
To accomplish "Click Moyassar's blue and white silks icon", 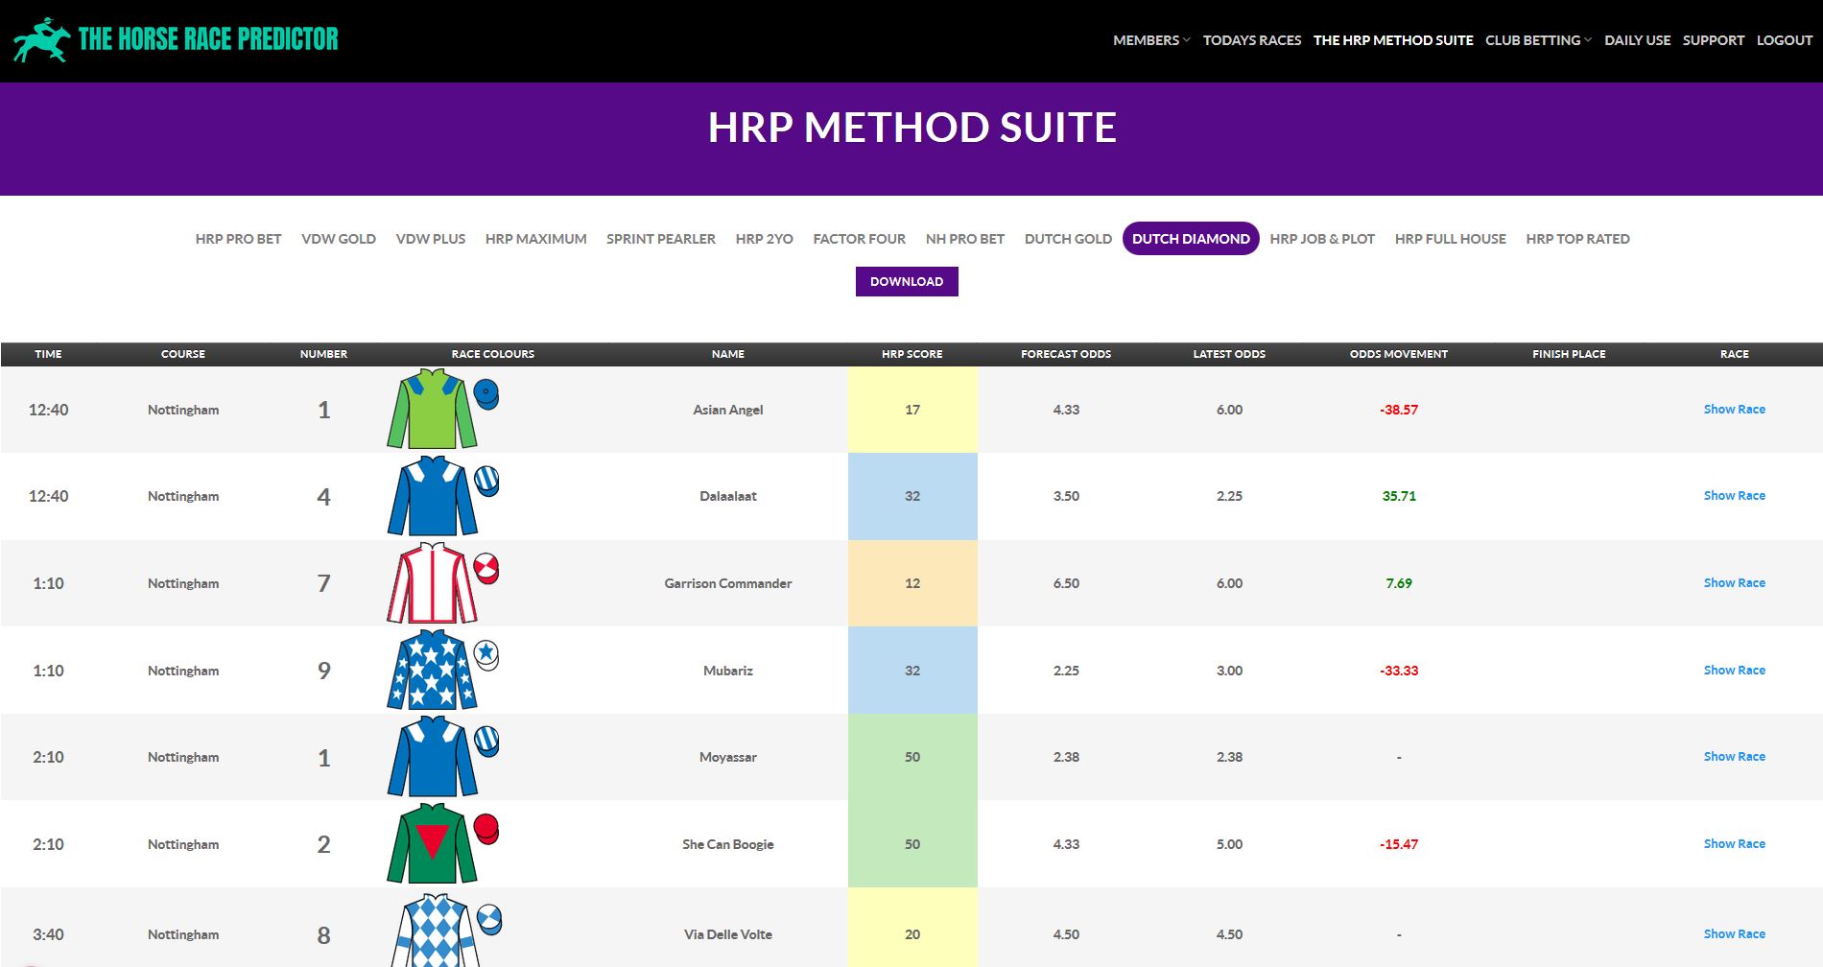I will pos(442,757).
